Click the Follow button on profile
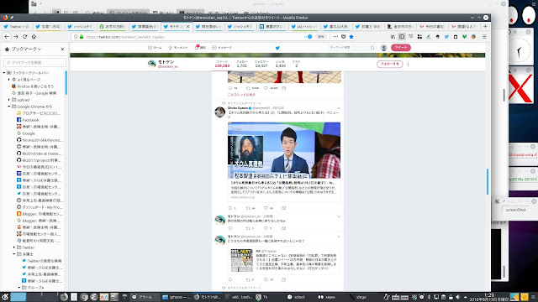This screenshot has width=538, height=302. pyautogui.click(x=390, y=64)
